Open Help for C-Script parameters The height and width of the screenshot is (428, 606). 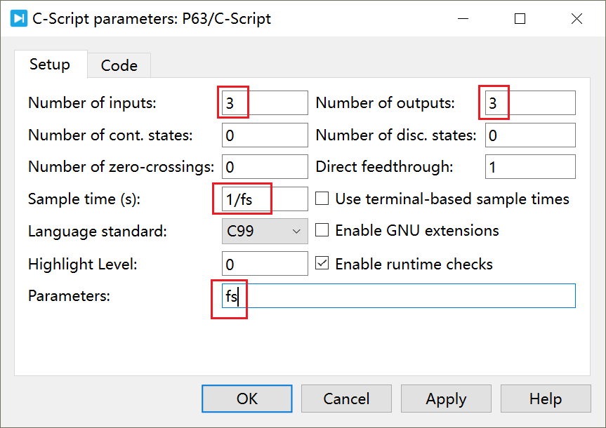(x=546, y=398)
